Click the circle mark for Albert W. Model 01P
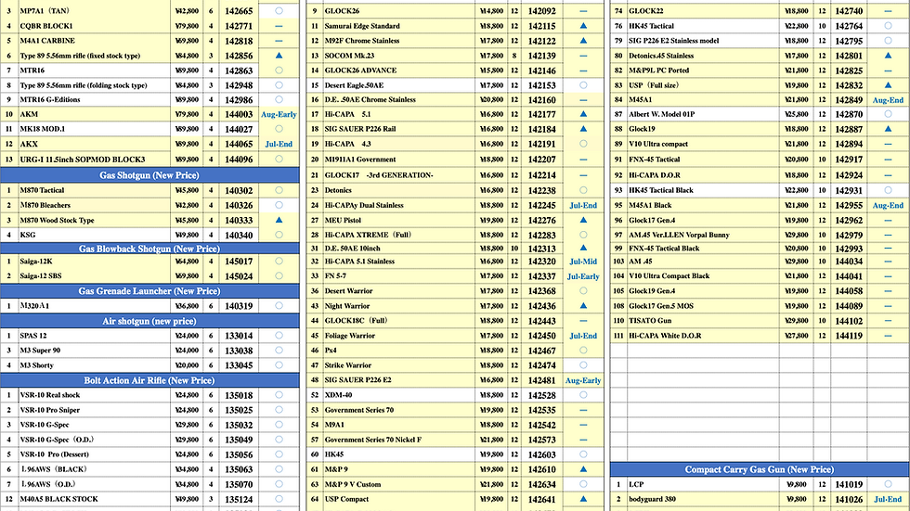The image size is (910, 511). point(888,114)
